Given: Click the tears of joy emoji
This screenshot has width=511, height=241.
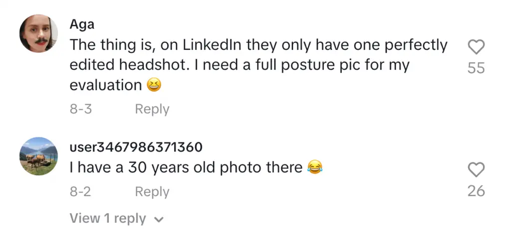Looking at the screenshot, I should tap(314, 167).
